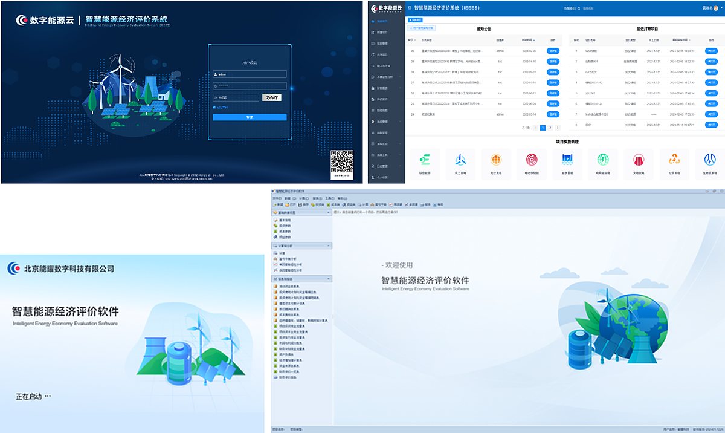725x433 pixels.
Task: Click the 验证码 captcha input field
Action: point(236,97)
